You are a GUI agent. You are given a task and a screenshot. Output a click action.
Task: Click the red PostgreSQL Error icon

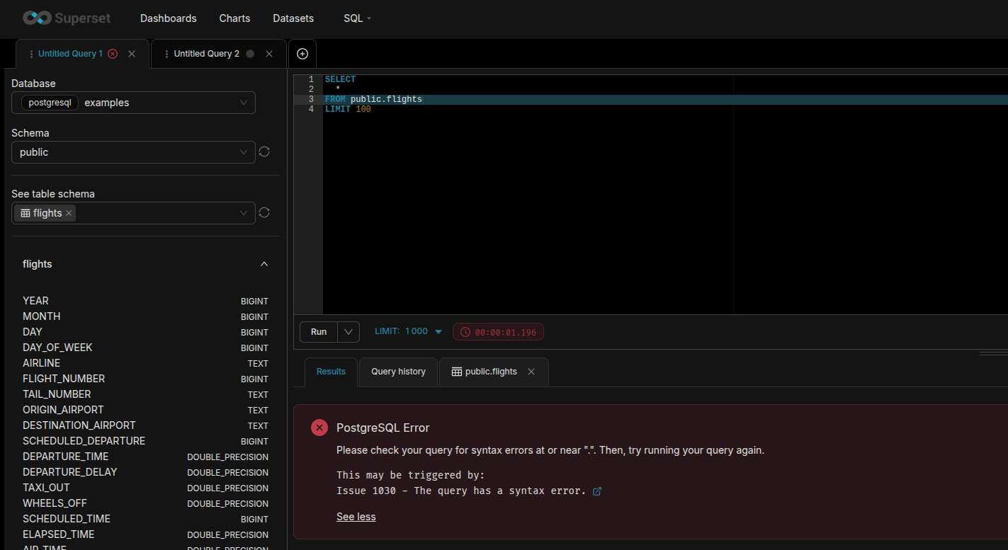319,428
